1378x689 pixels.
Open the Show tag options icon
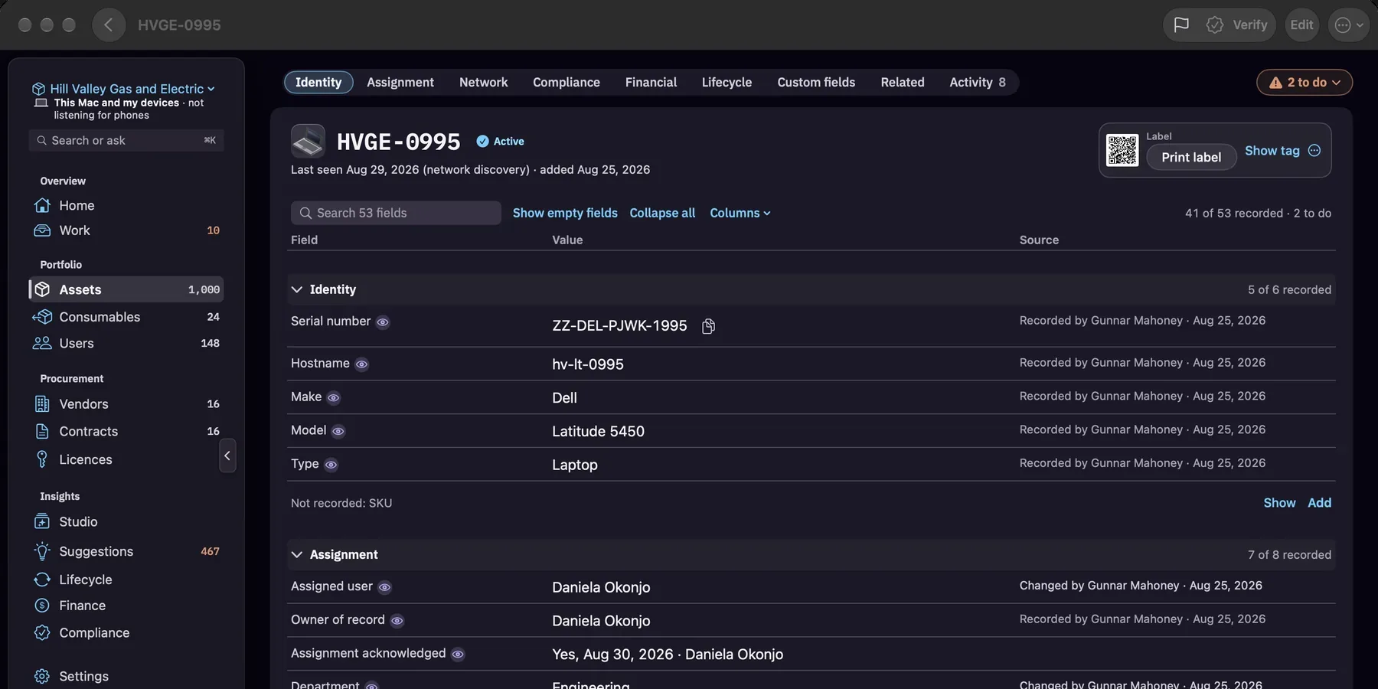tap(1314, 150)
